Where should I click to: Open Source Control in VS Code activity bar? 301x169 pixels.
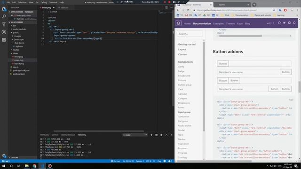pyautogui.click(x=4, y=24)
